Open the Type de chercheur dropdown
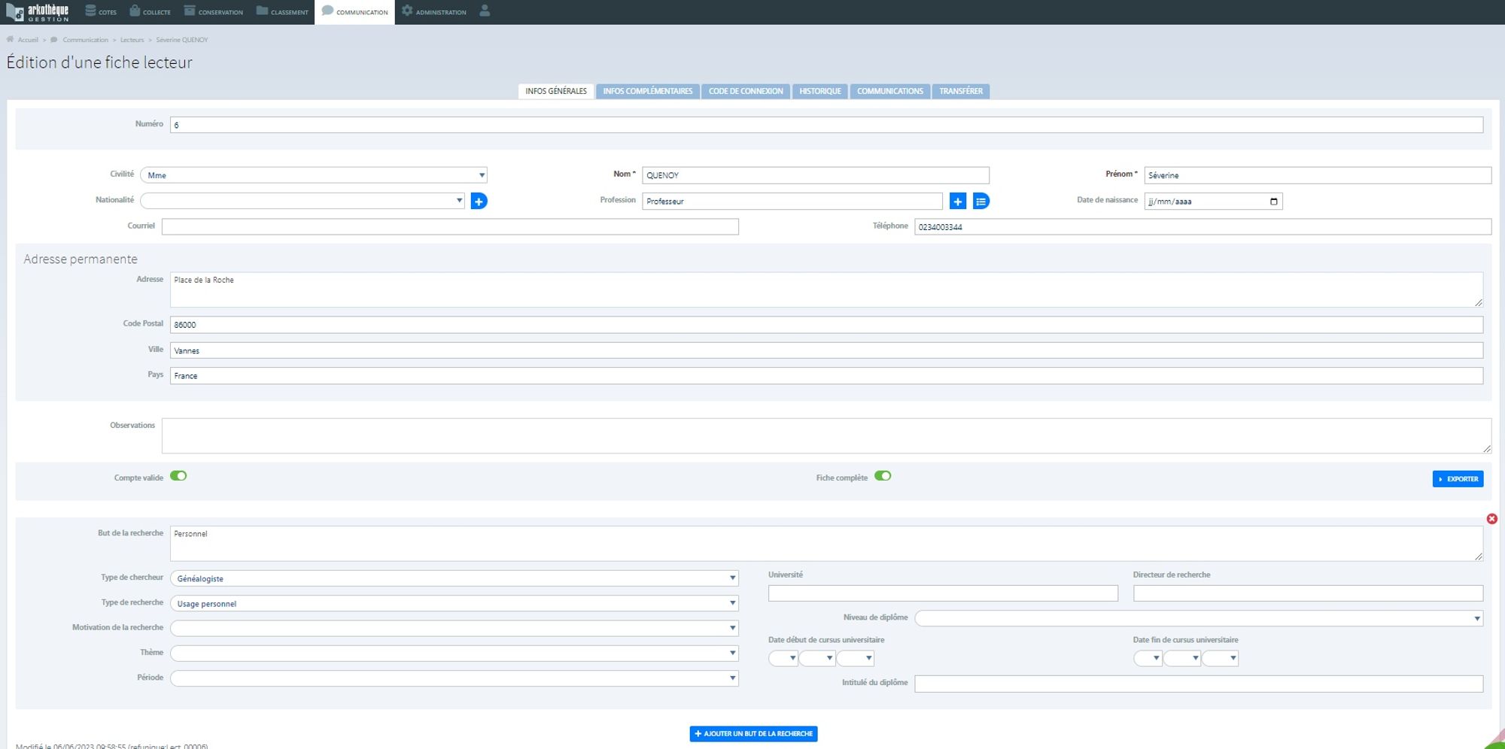The image size is (1505, 749). click(x=455, y=578)
